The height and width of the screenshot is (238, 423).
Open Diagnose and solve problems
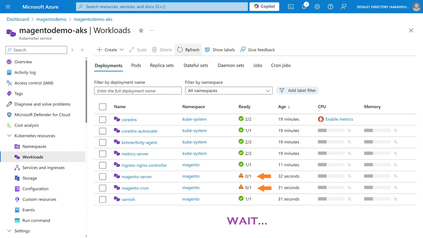[x=43, y=104]
